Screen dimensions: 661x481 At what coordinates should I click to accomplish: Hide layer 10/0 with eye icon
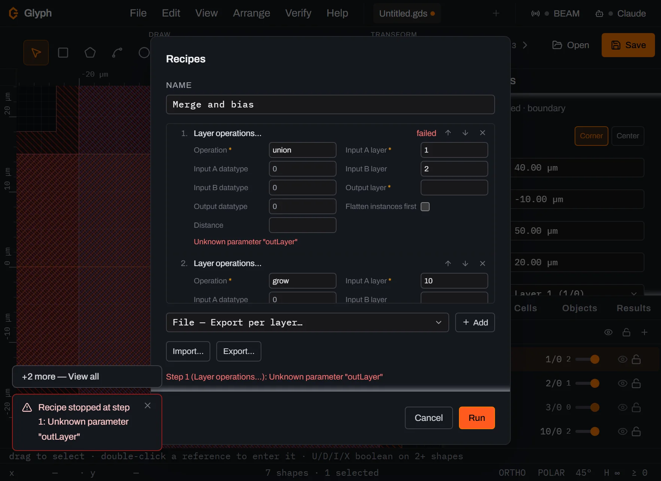tap(622, 431)
